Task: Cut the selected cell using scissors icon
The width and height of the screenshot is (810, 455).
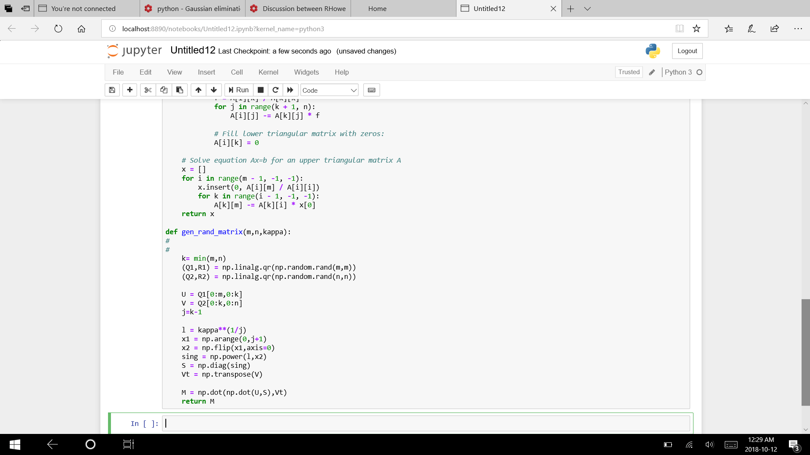Action: (x=148, y=90)
